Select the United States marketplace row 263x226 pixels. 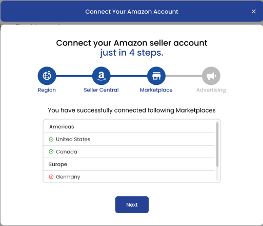click(x=129, y=139)
